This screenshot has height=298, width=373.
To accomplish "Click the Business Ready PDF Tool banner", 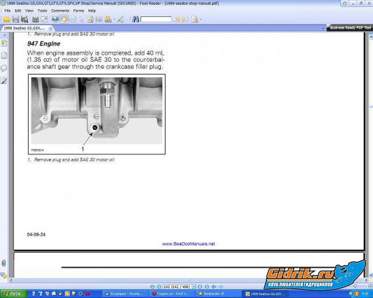I will pyautogui.click(x=350, y=28).
